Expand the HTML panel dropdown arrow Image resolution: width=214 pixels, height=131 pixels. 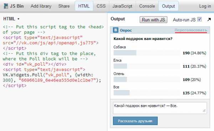tap(18, 19)
